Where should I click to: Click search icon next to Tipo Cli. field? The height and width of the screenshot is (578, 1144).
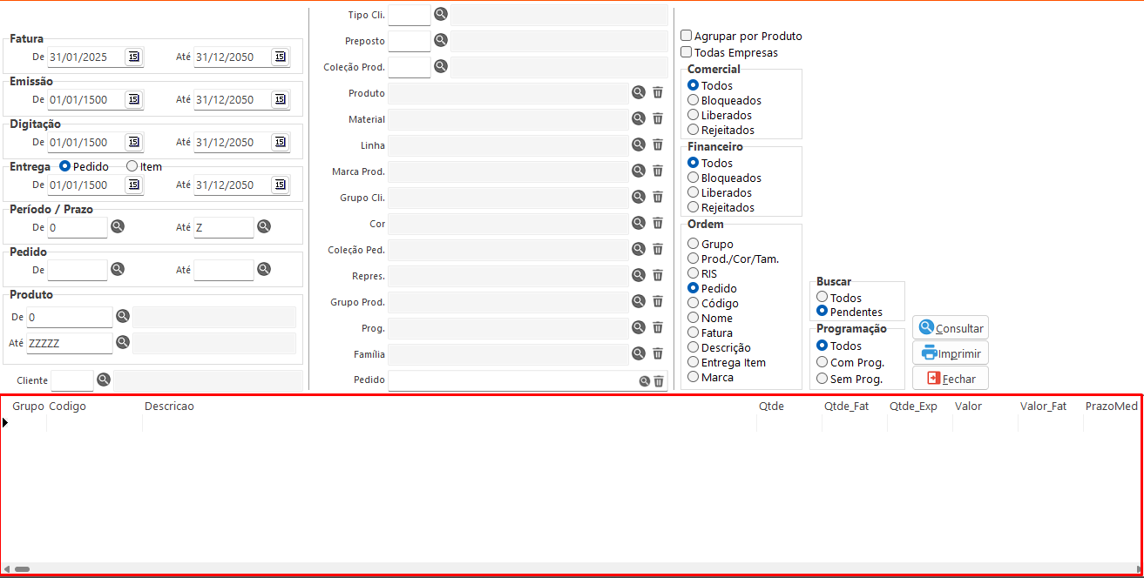point(441,14)
